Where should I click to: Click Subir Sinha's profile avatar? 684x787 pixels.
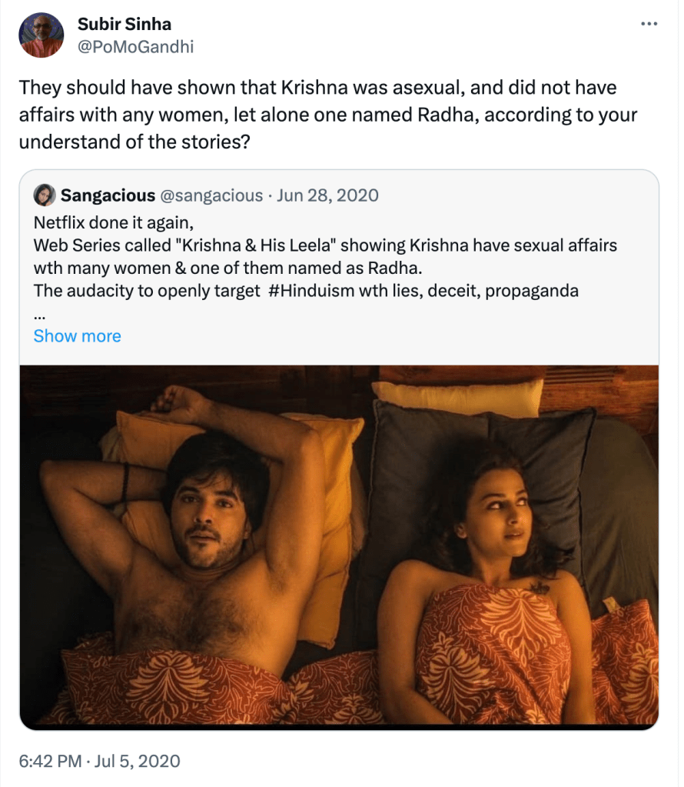click(42, 35)
